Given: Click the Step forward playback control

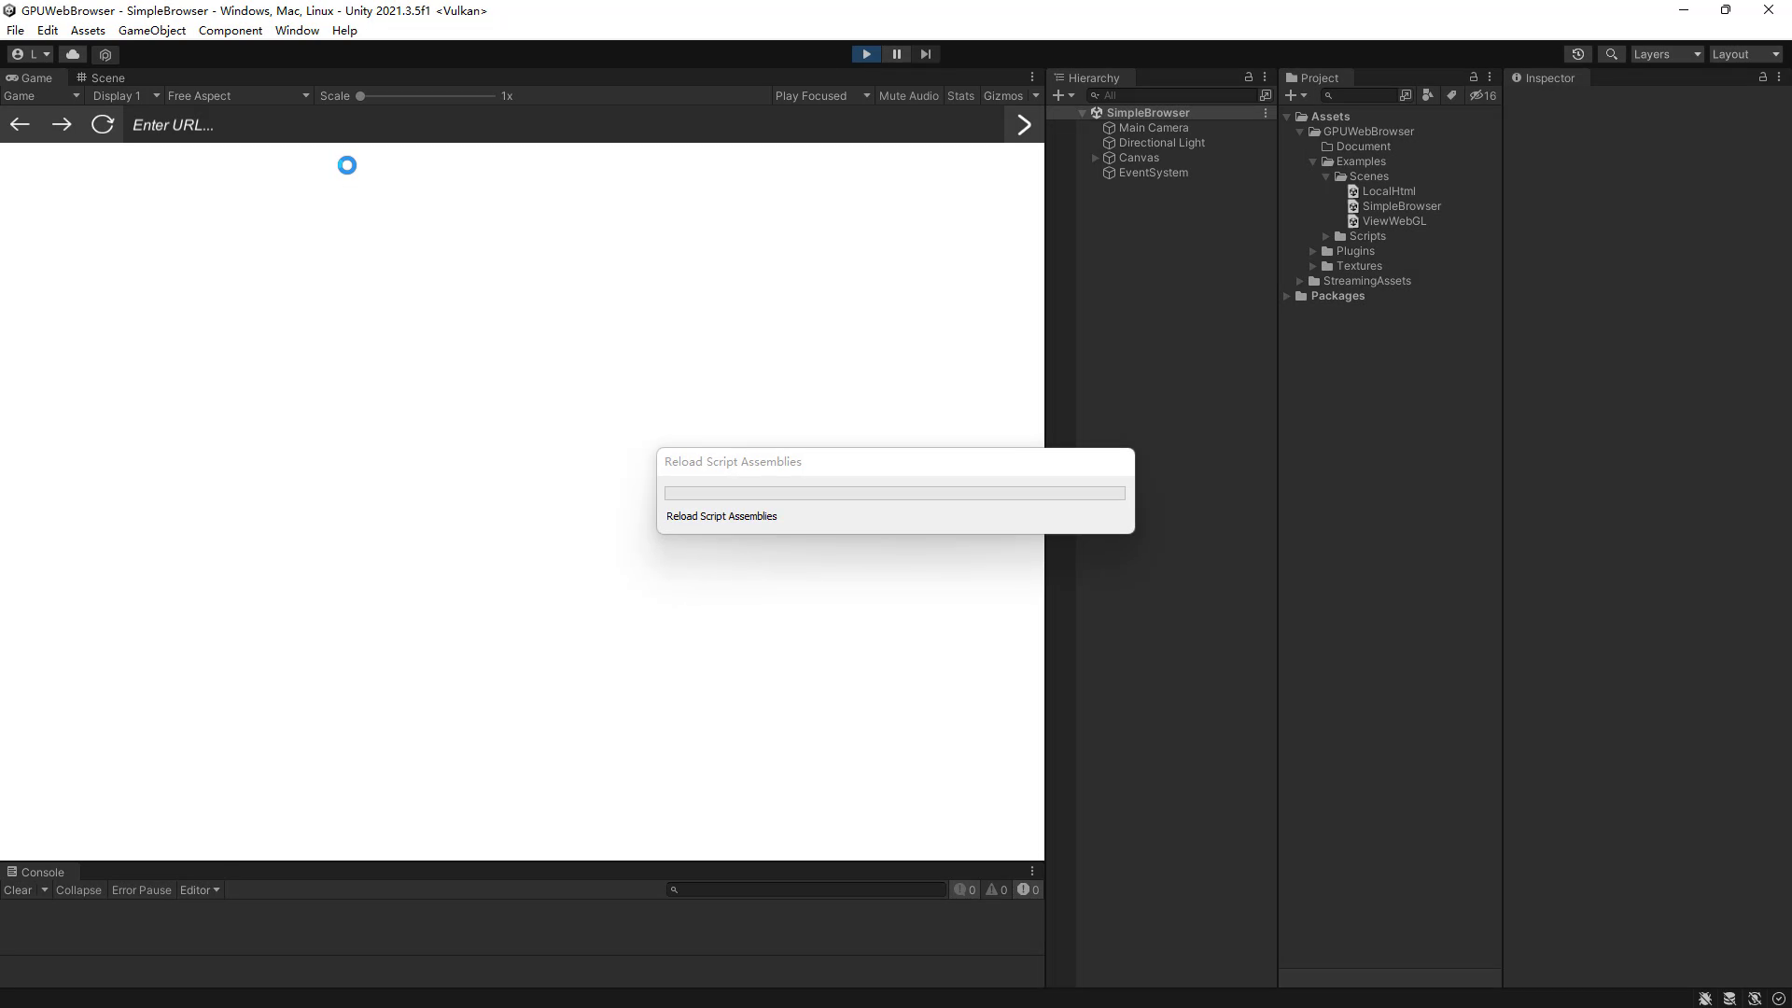Looking at the screenshot, I should point(926,53).
